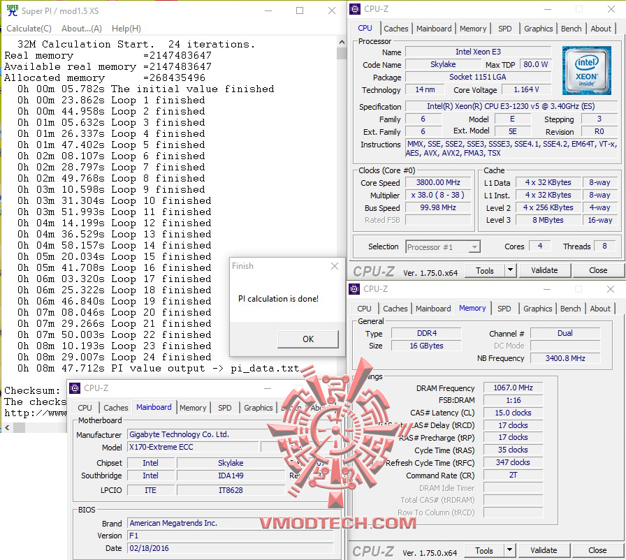Switch to About tab in top CPU-Z window
This screenshot has height=560, width=626.
(x=600, y=29)
